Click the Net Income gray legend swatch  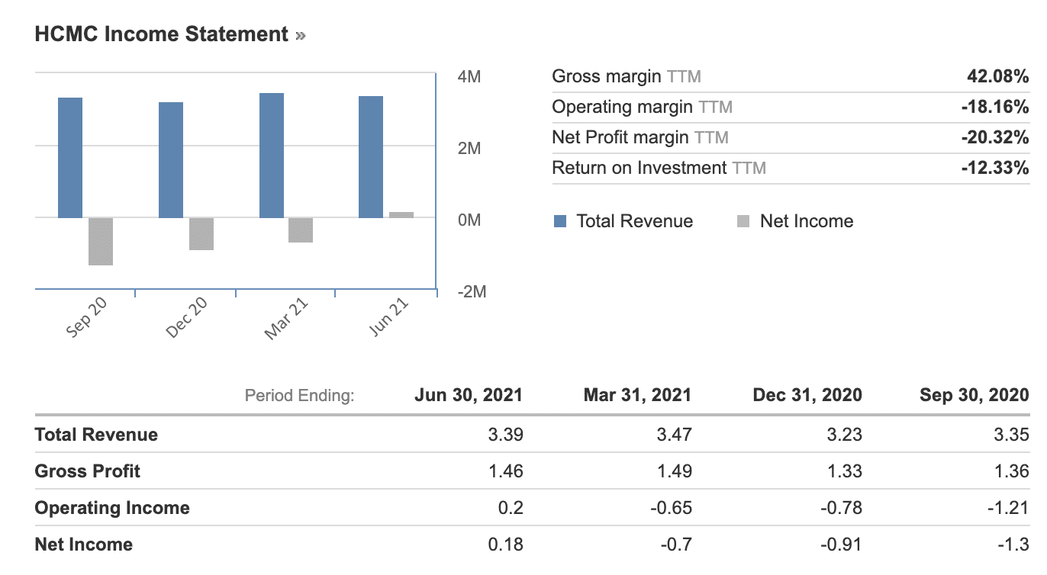(743, 221)
